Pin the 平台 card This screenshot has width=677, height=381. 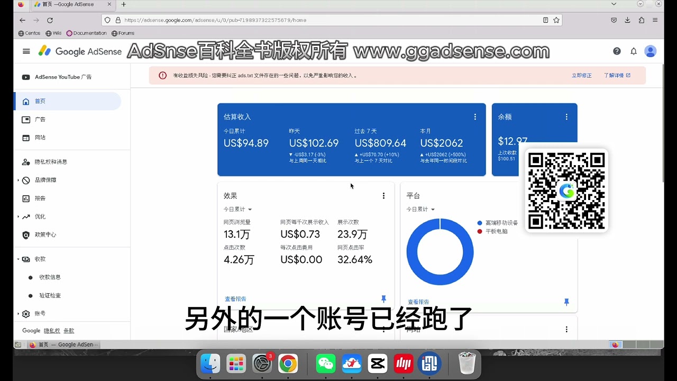(566, 302)
